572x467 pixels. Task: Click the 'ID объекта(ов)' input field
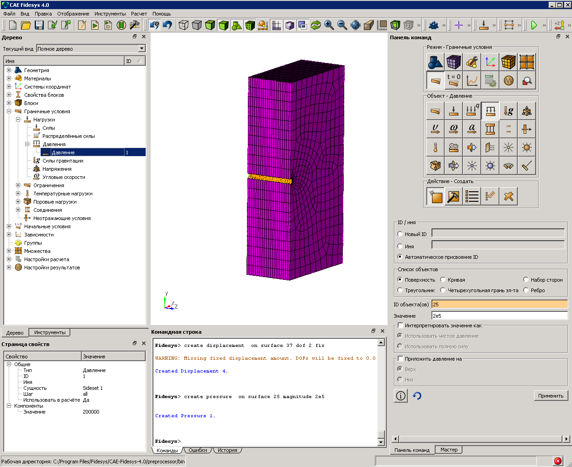[499, 304]
